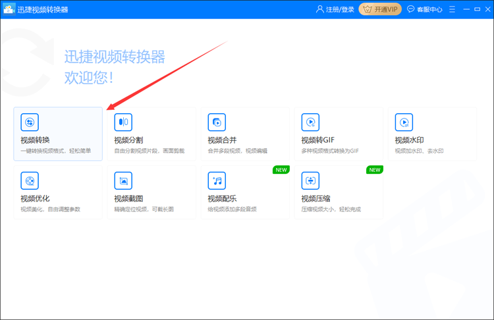The height and width of the screenshot is (320, 494).
Task: Select the 视频分割 split icon
Action: pos(123,122)
